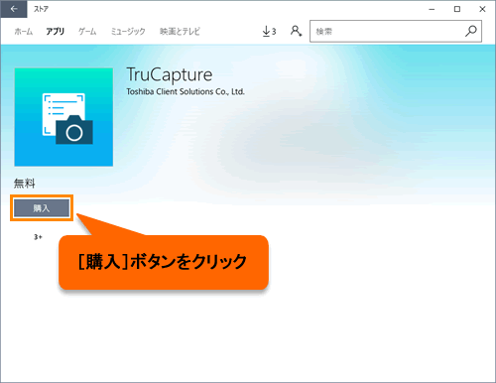This screenshot has height=383, width=496.
Task: Select the ミュージック tab
Action: pos(128,32)
